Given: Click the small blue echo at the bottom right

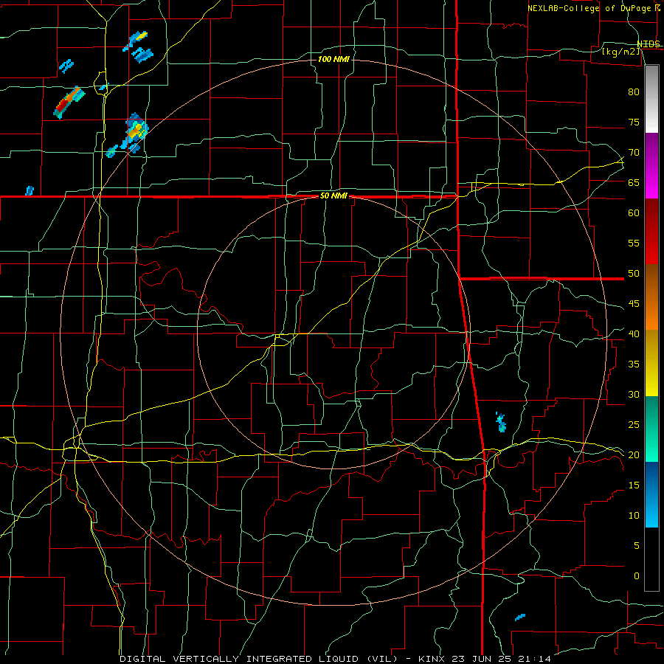Looking at the screenshot, I should [x=520, y=618].
